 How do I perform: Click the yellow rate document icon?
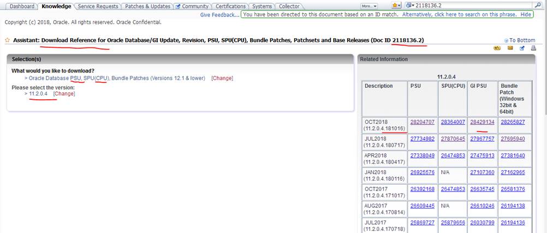(x=497, y=49)
